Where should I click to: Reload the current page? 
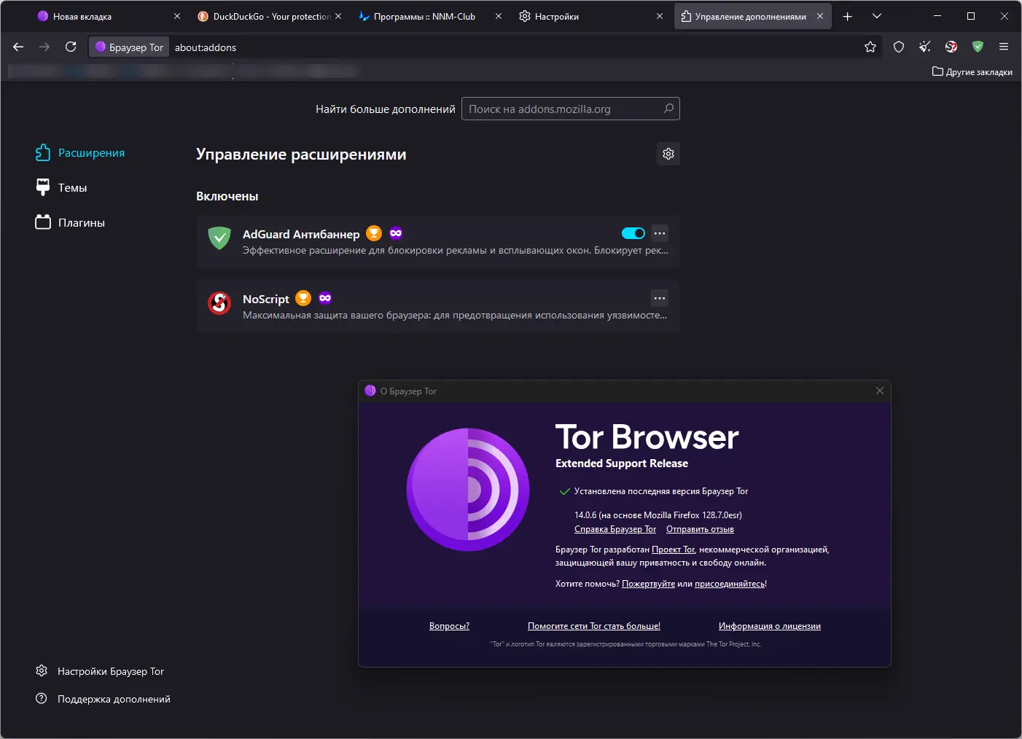(71, 47)
